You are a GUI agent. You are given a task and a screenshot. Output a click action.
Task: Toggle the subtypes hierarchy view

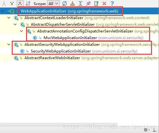20,3
